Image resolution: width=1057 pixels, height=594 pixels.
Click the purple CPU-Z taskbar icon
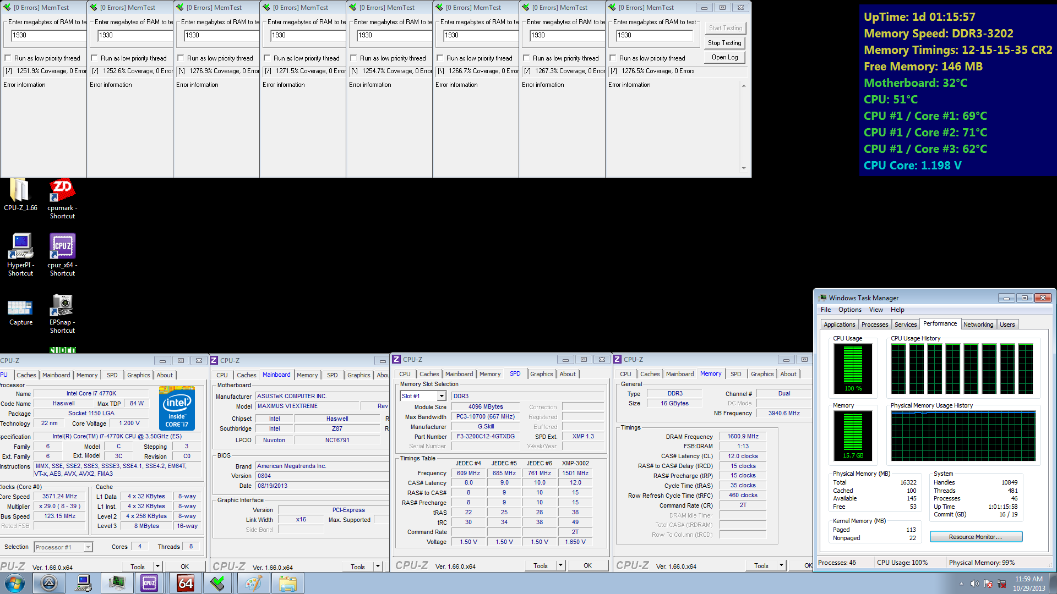click(x=149, y=583)
